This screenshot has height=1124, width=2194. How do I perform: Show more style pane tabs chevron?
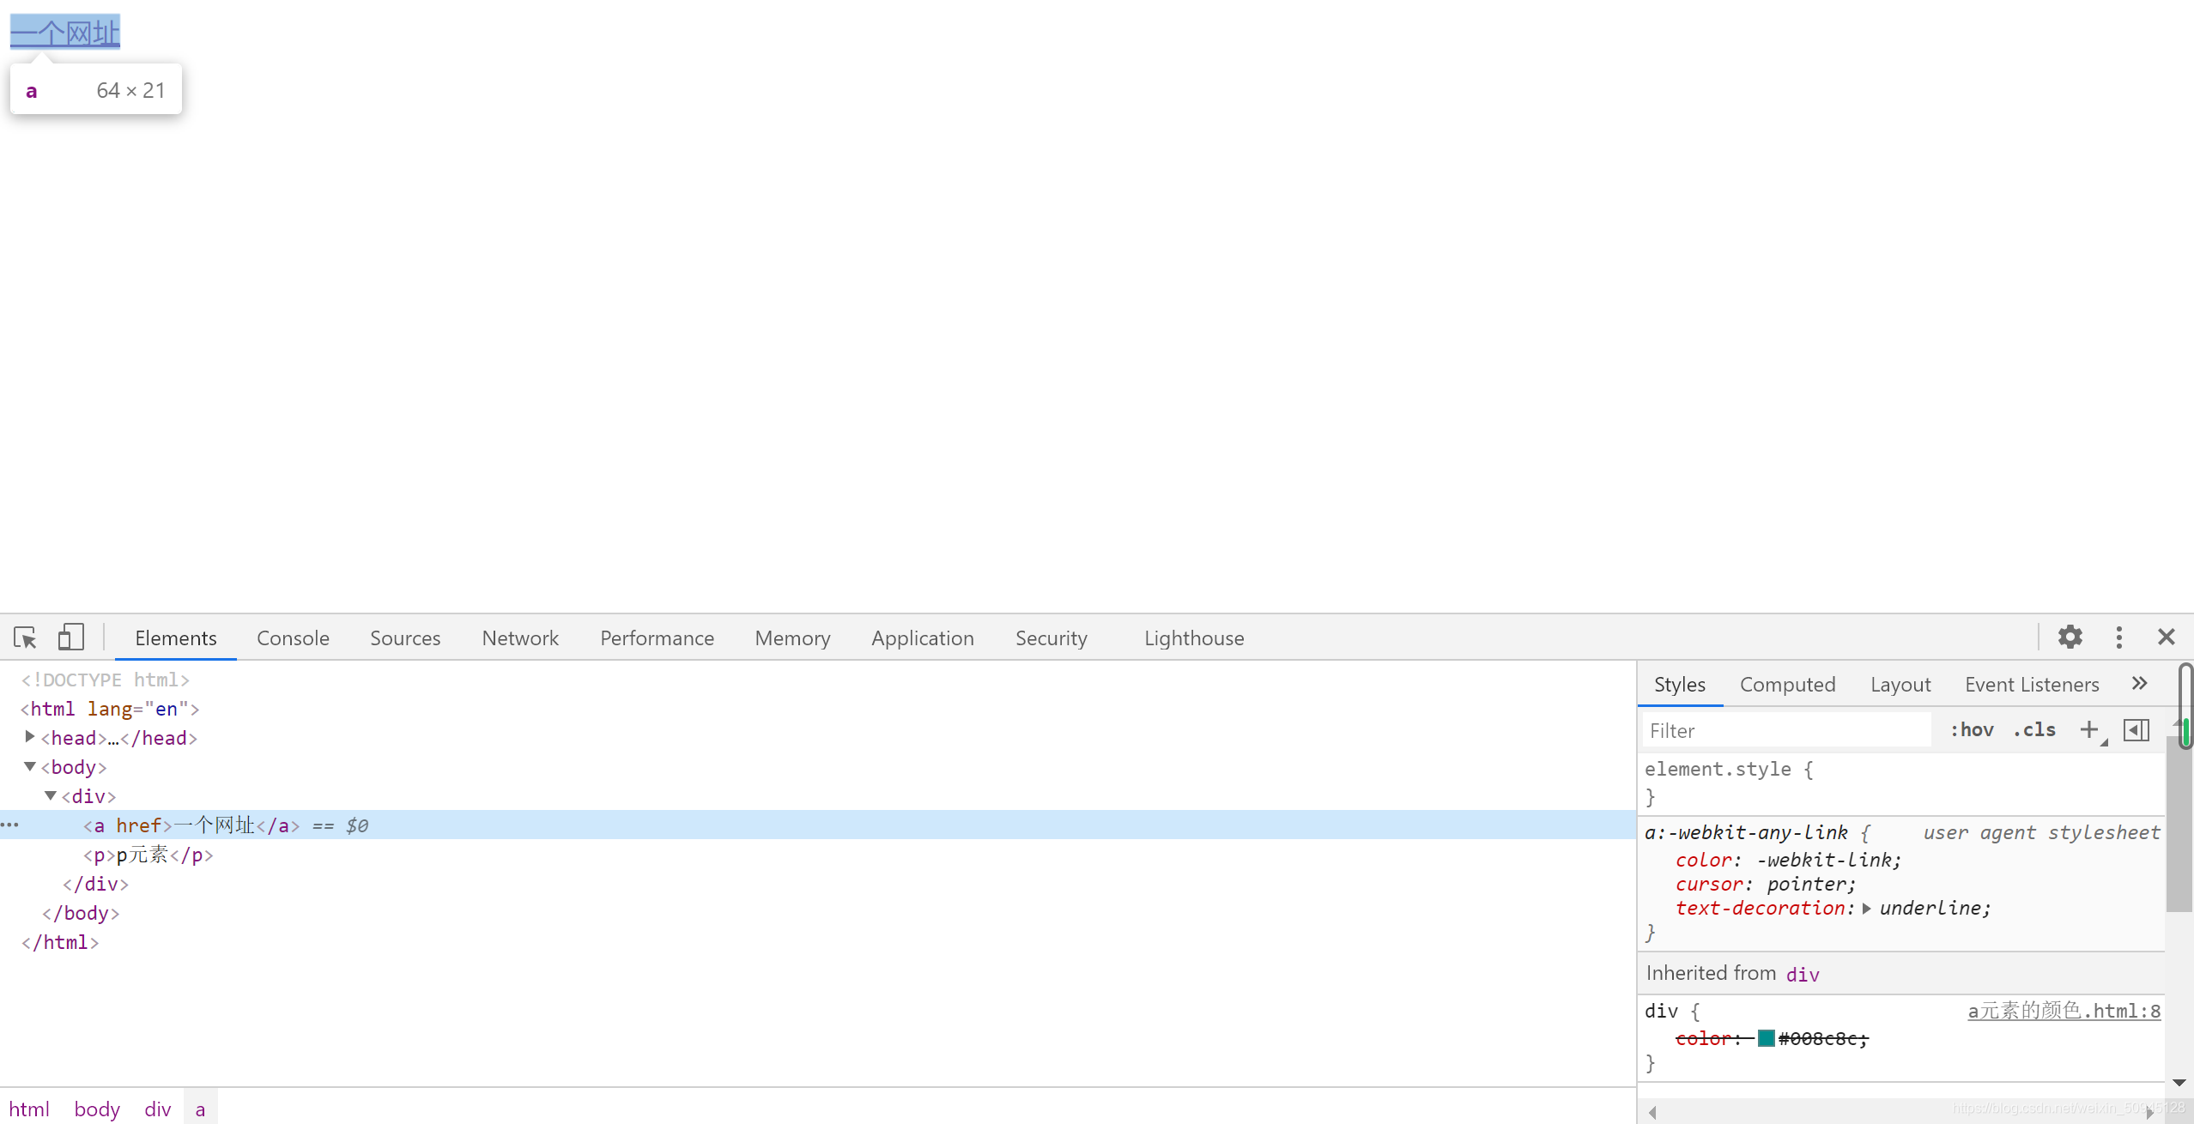click(x=2139, y=684)
